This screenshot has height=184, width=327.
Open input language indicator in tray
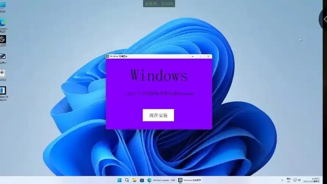point(289,180)
